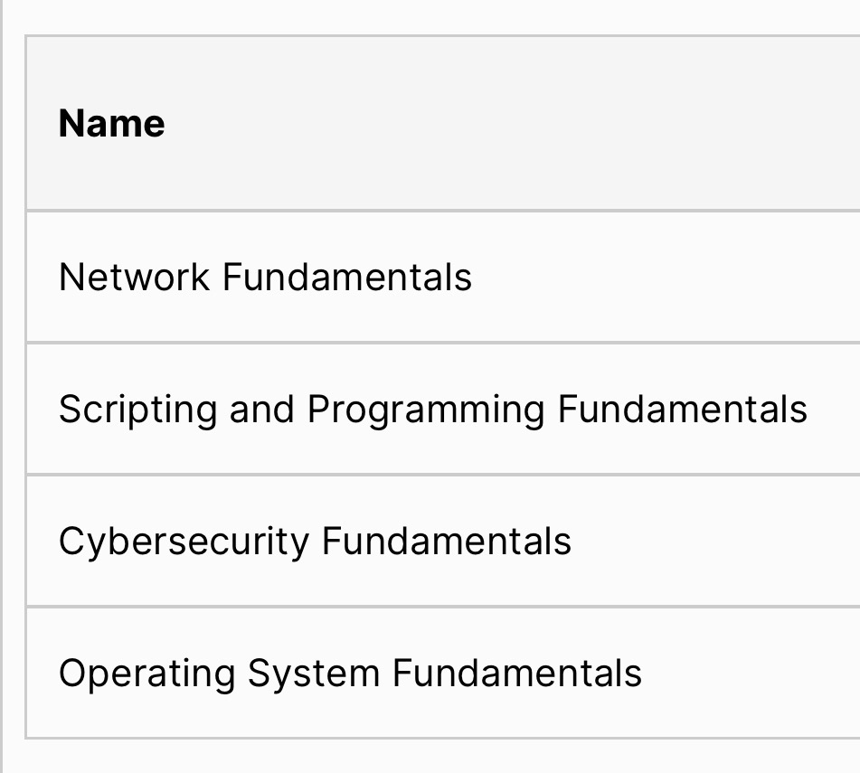The height and width of the screenshot is (773, 860).
Task: Click blank cell space after Operating System Fundamentals
Action: click(x=751, y=674)
